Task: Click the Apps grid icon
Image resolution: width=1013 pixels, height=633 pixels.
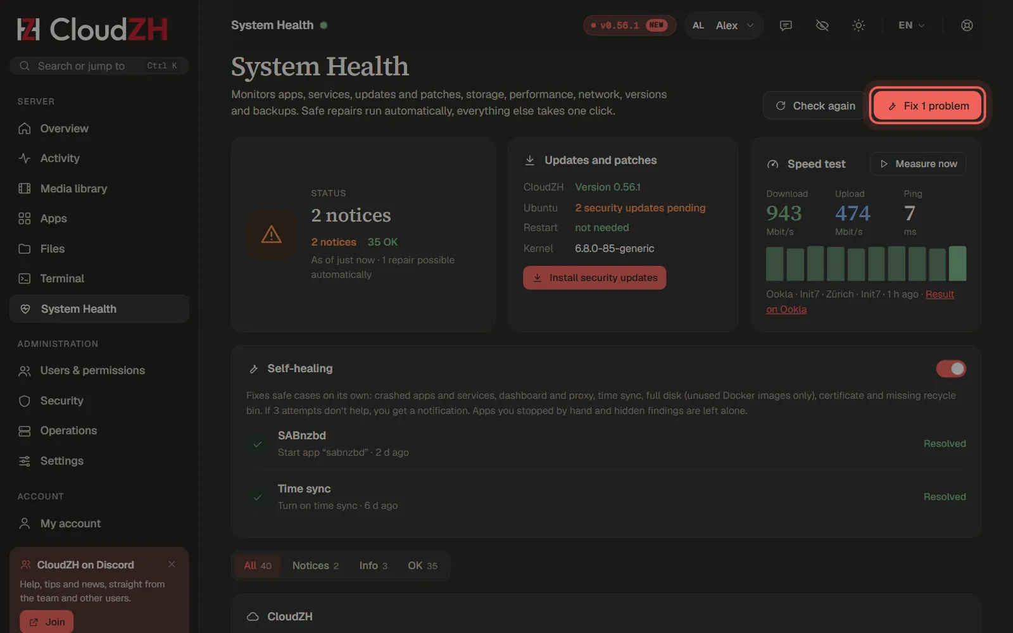Action: pos(25,218)
